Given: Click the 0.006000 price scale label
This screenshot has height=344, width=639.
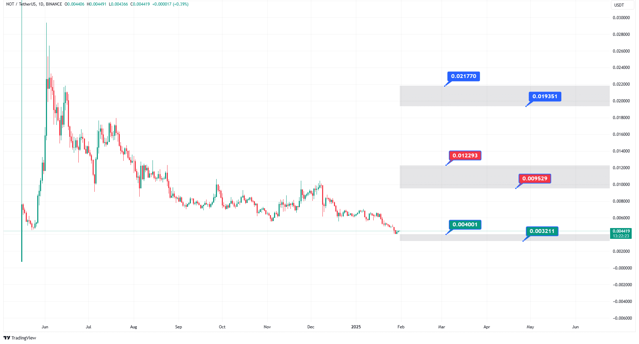Looking at the screenshot, I should 621,218.
